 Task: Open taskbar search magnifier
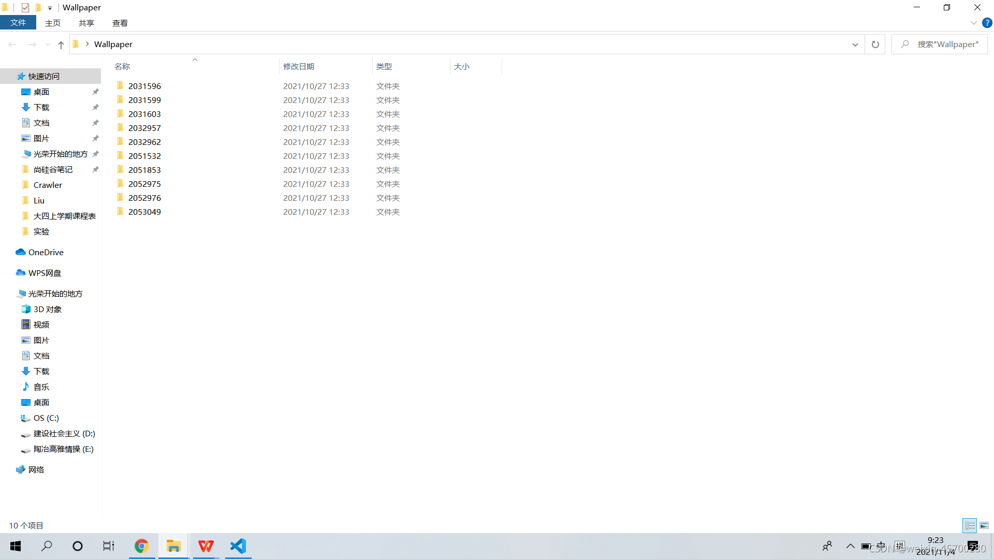coord(47,546)
